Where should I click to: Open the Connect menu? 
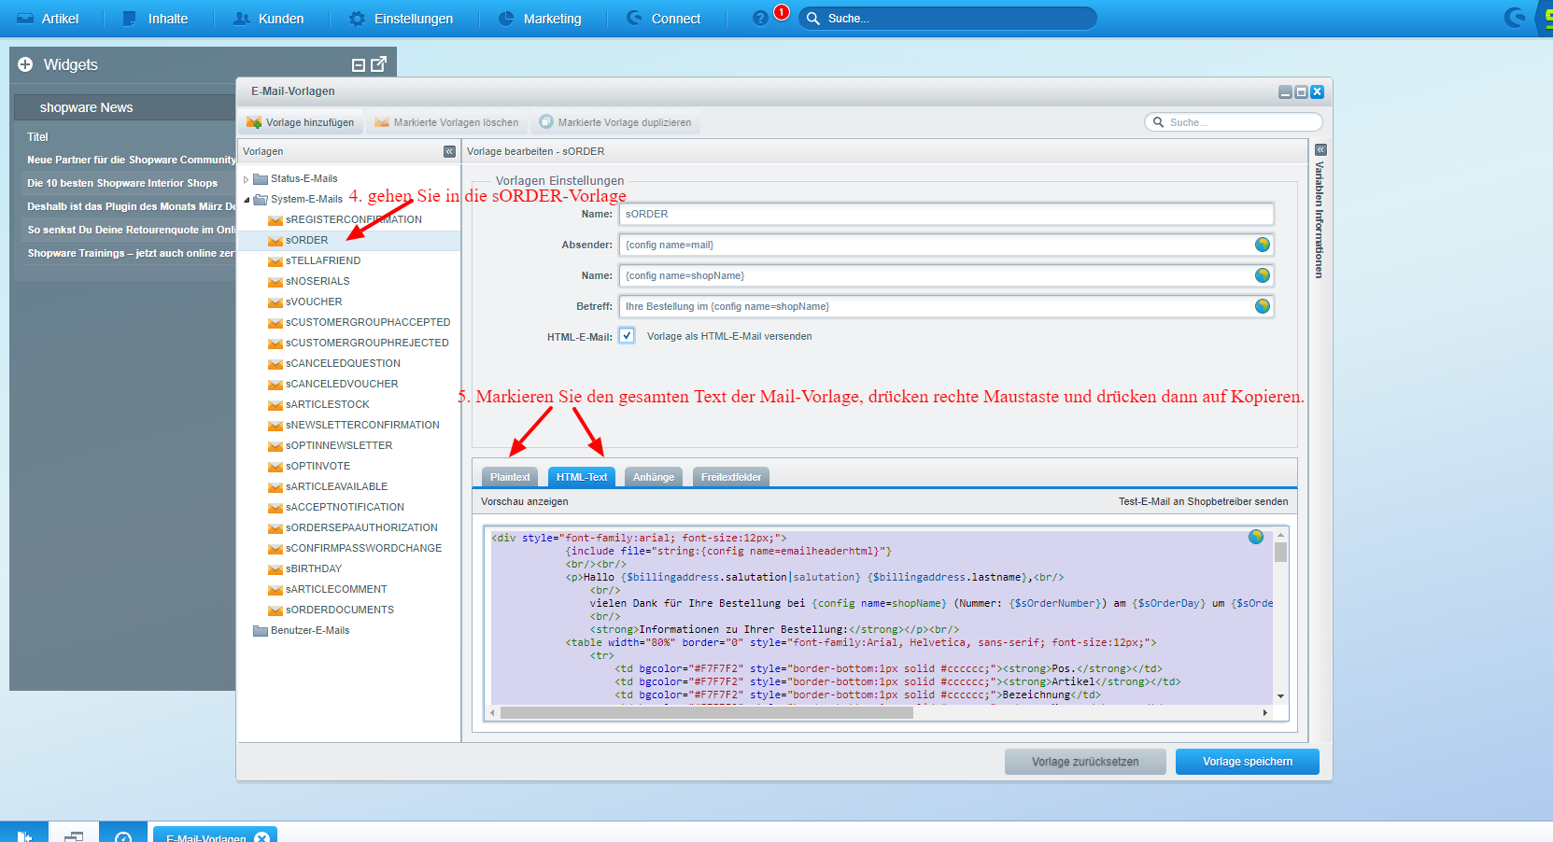[x=663, y=19]
